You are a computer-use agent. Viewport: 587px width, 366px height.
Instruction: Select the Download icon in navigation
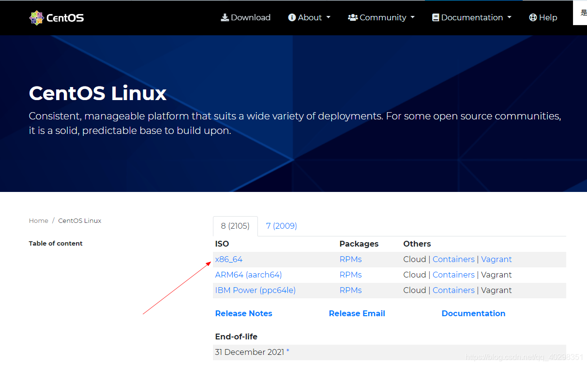(x=225, y=17)
